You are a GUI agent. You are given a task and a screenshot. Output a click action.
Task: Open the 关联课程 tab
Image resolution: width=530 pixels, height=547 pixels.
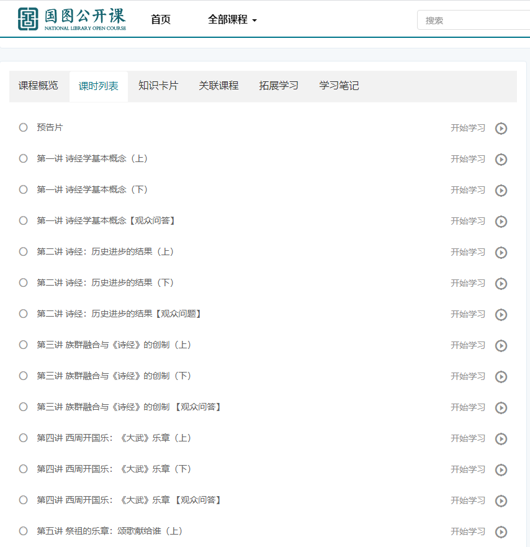218,86
